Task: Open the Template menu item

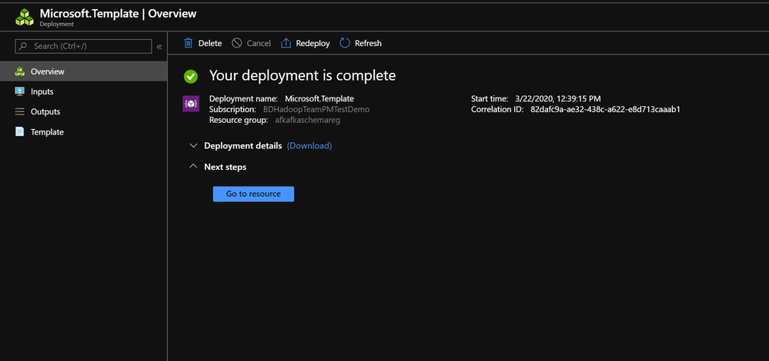Action: [x=83, y=131]
